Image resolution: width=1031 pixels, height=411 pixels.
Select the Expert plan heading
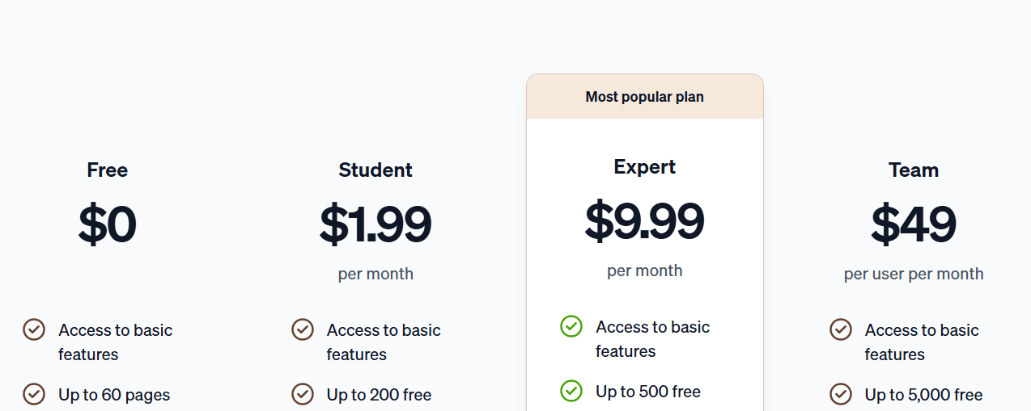tap(645, 167)
